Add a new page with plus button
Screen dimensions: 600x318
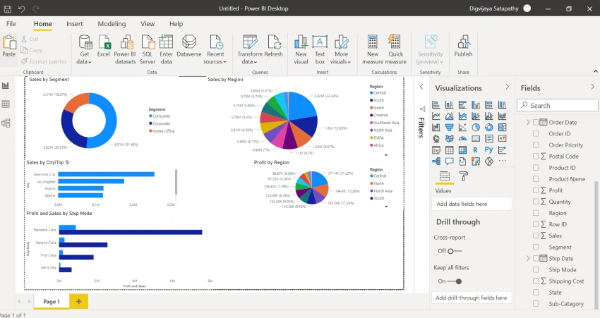click(x=79, y=301)
